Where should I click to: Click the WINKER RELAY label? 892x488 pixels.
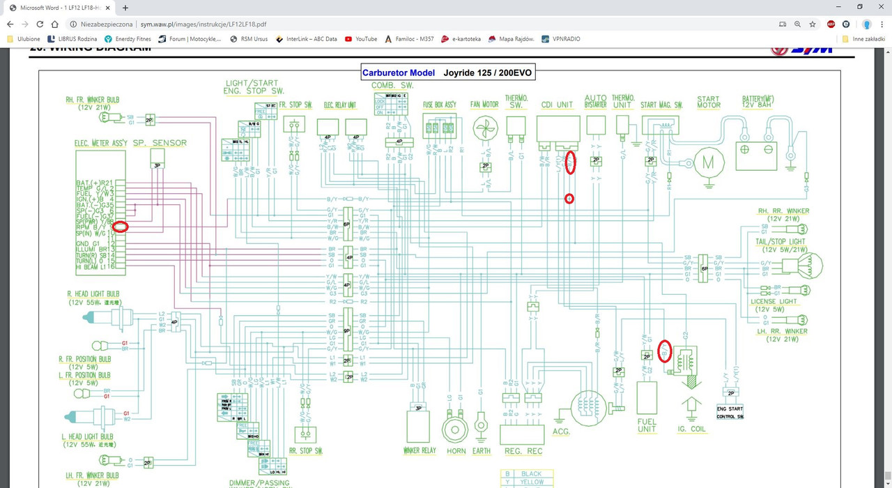pyautogui.click(x=420, y=450)
